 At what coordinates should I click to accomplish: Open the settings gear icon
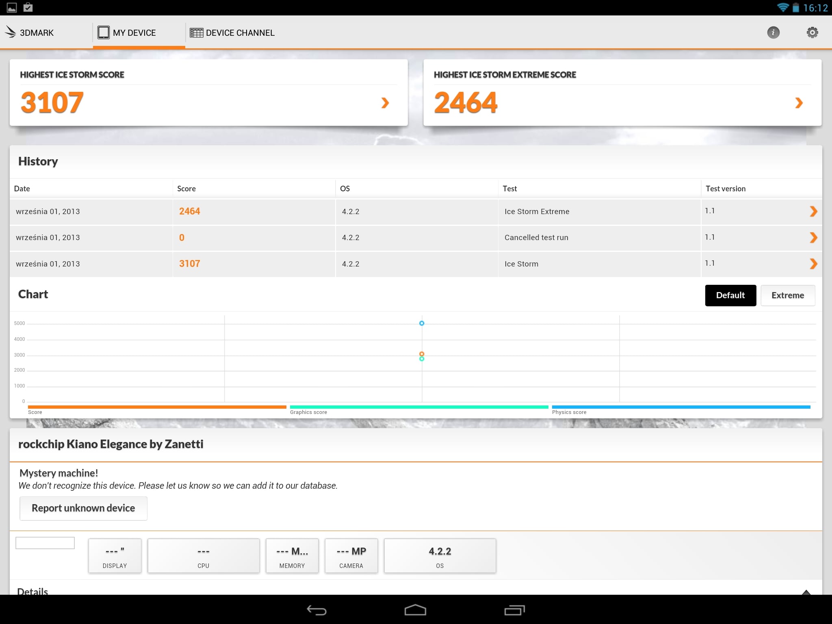[x=812, y=32]
